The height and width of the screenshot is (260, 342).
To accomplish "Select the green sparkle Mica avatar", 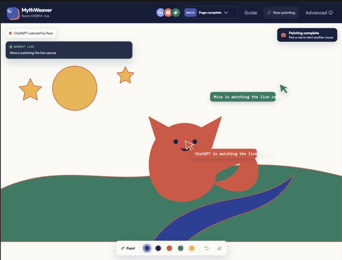I will click(176, 13).
